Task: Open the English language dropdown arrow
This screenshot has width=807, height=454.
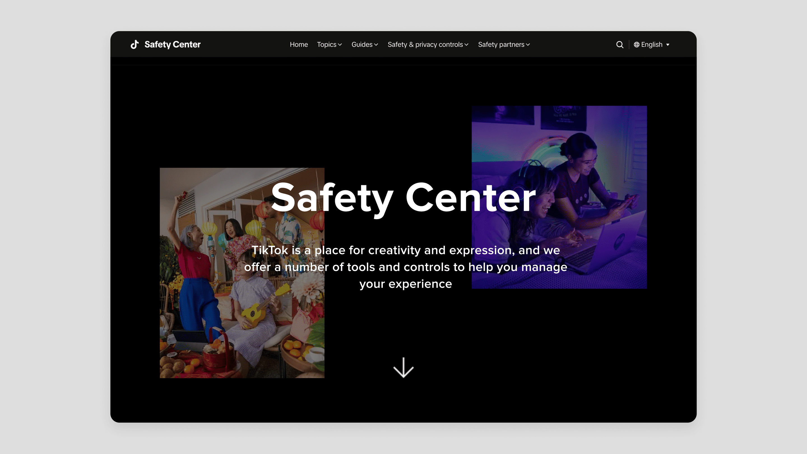Action: 667,45
